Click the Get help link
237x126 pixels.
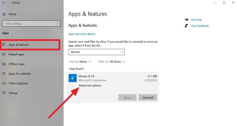[196, 19]
